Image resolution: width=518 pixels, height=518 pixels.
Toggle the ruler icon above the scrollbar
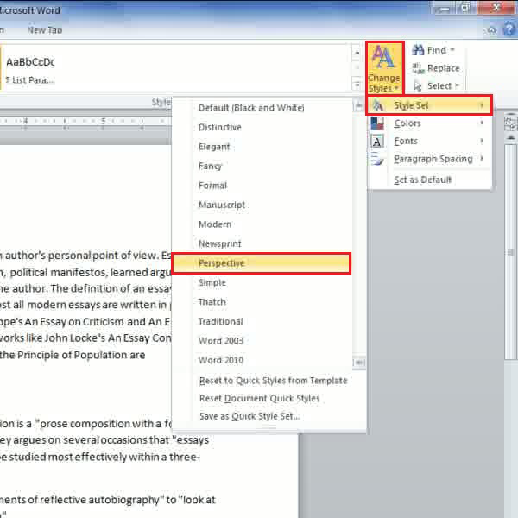(511, 123)
